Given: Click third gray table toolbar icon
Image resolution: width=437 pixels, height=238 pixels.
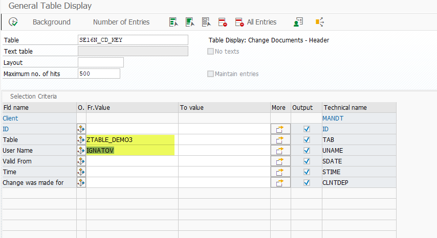Looking at the screenshot, I should (x=206, y=22).
